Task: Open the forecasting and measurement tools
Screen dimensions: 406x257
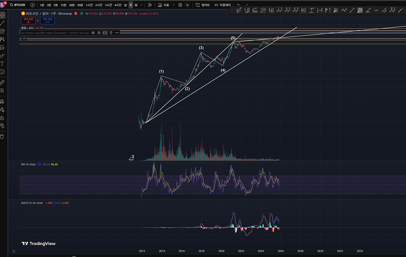Action: 2,47
